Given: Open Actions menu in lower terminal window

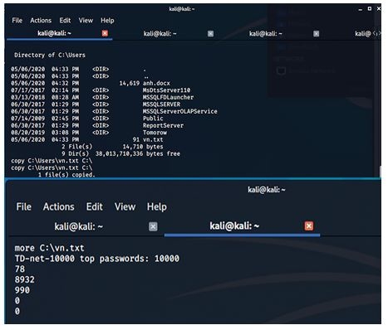Looking at the screenshot, I should point(59,206).
